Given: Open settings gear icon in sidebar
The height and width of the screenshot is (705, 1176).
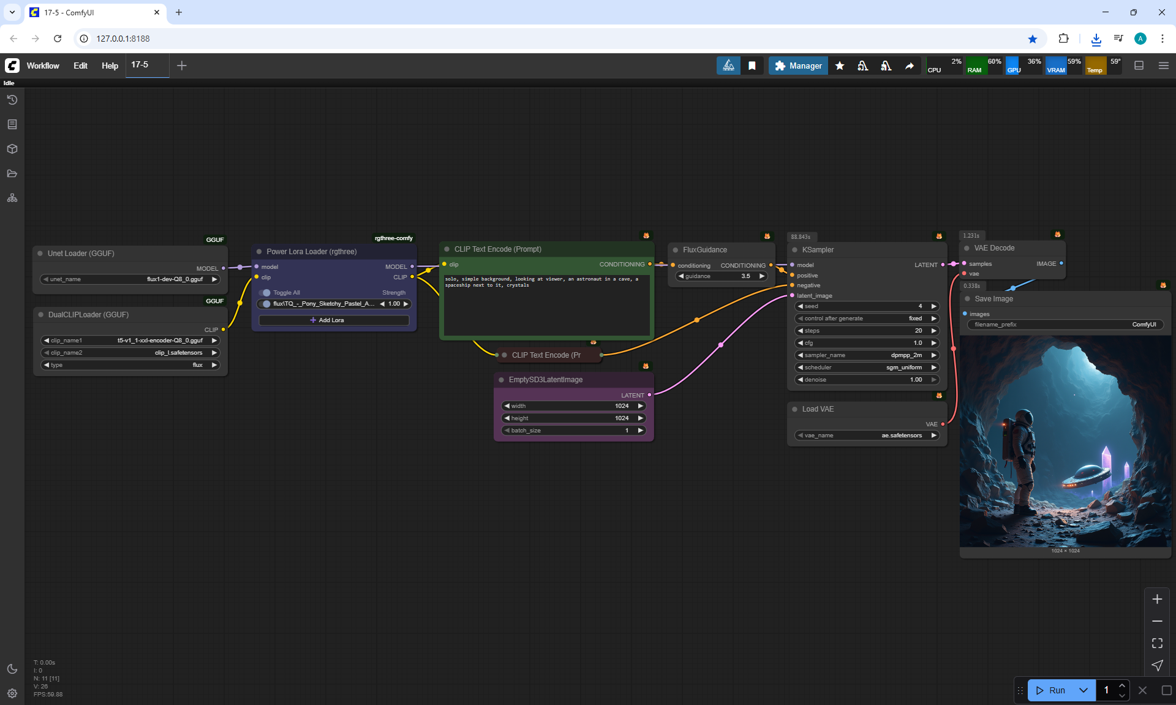Looking at the screenshot, I should (x=12, y=693).
